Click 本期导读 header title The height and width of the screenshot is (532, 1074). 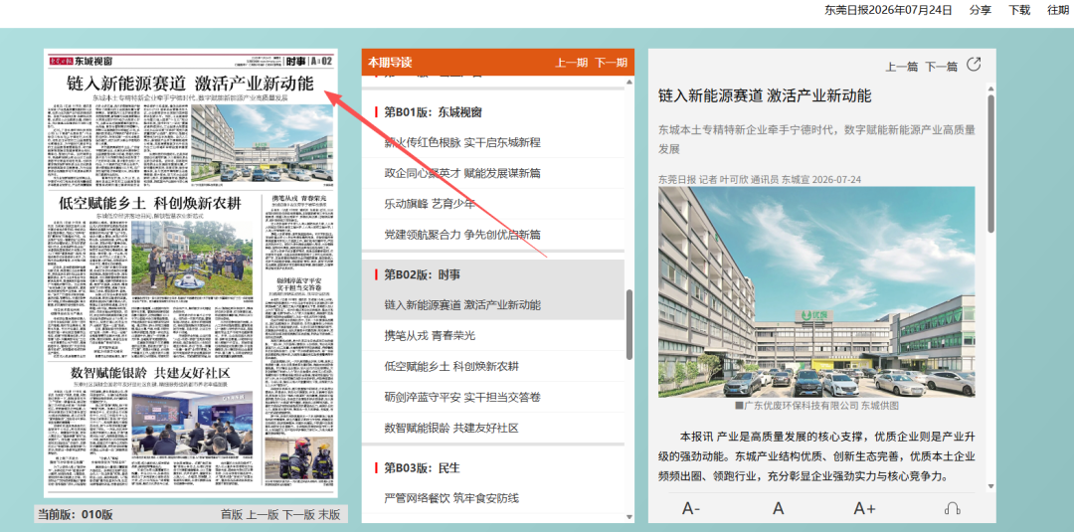[x=390, y=63]
